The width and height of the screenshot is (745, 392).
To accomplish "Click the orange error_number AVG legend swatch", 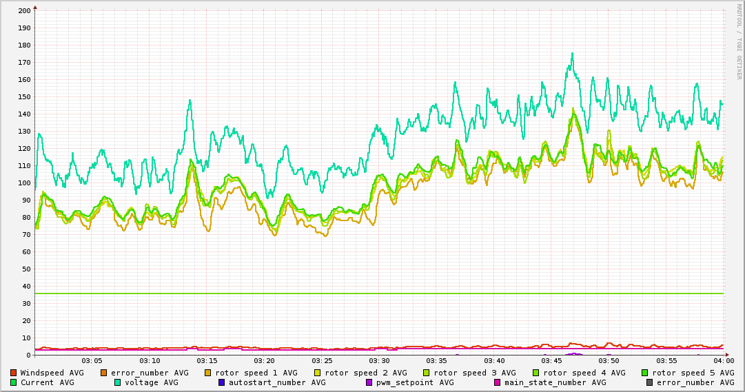I will 103,373.
